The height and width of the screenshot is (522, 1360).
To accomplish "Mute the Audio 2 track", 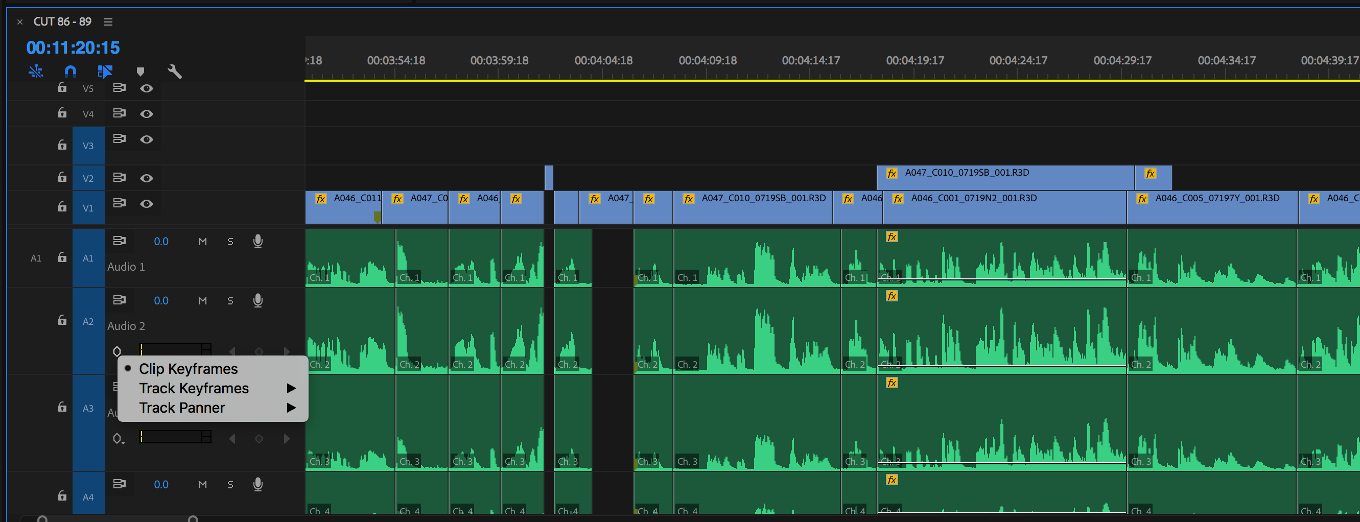I will (x=203, y=301).
